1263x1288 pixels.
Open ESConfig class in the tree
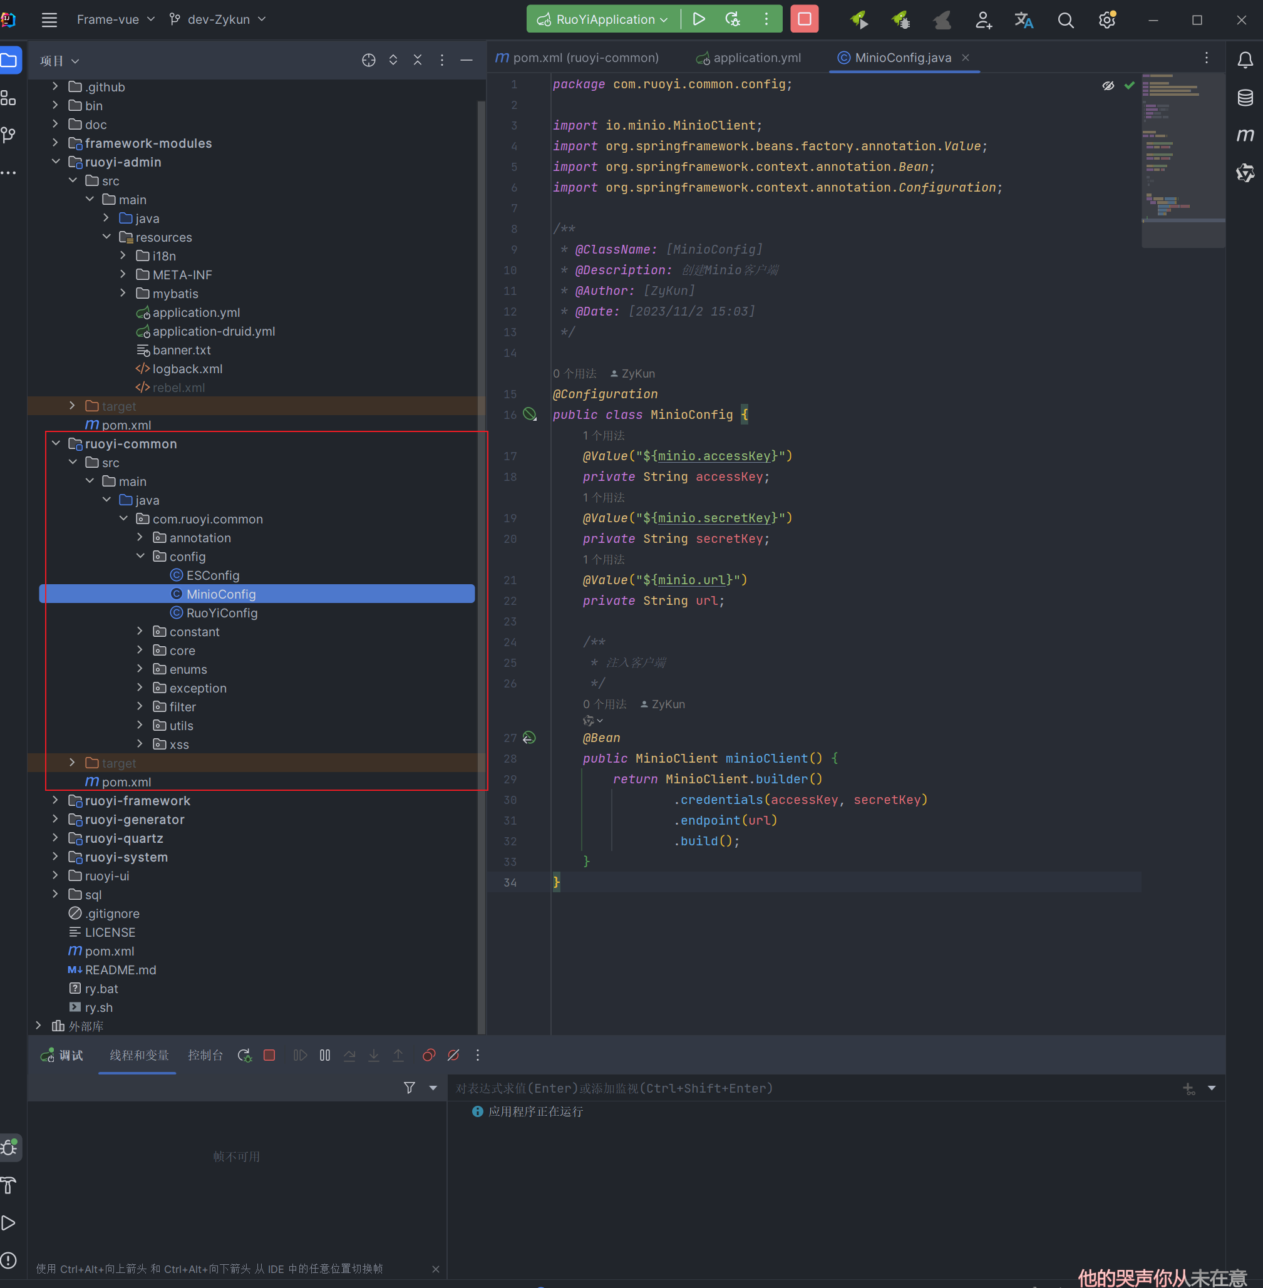click(205, 575)
